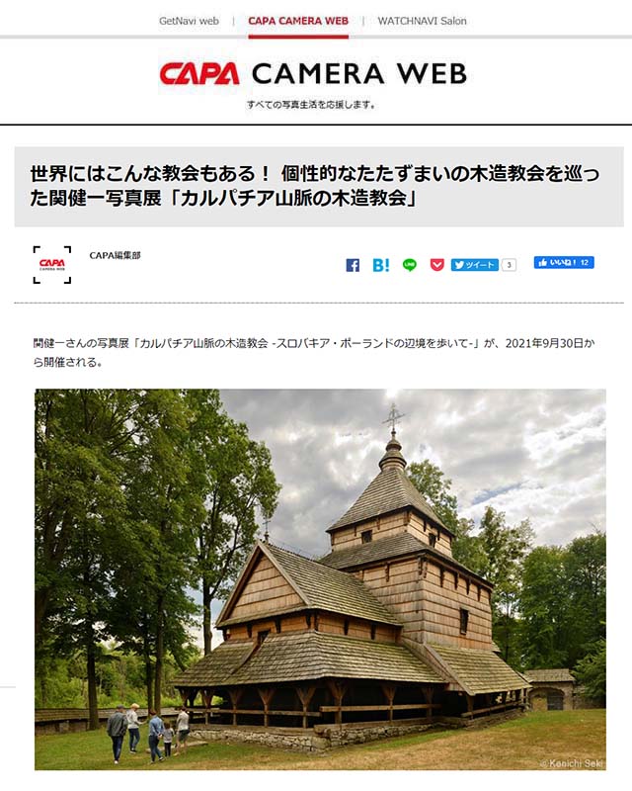Open the wooden church photo
The width and height of the screenshot is (632, 791).
[320, 579]
